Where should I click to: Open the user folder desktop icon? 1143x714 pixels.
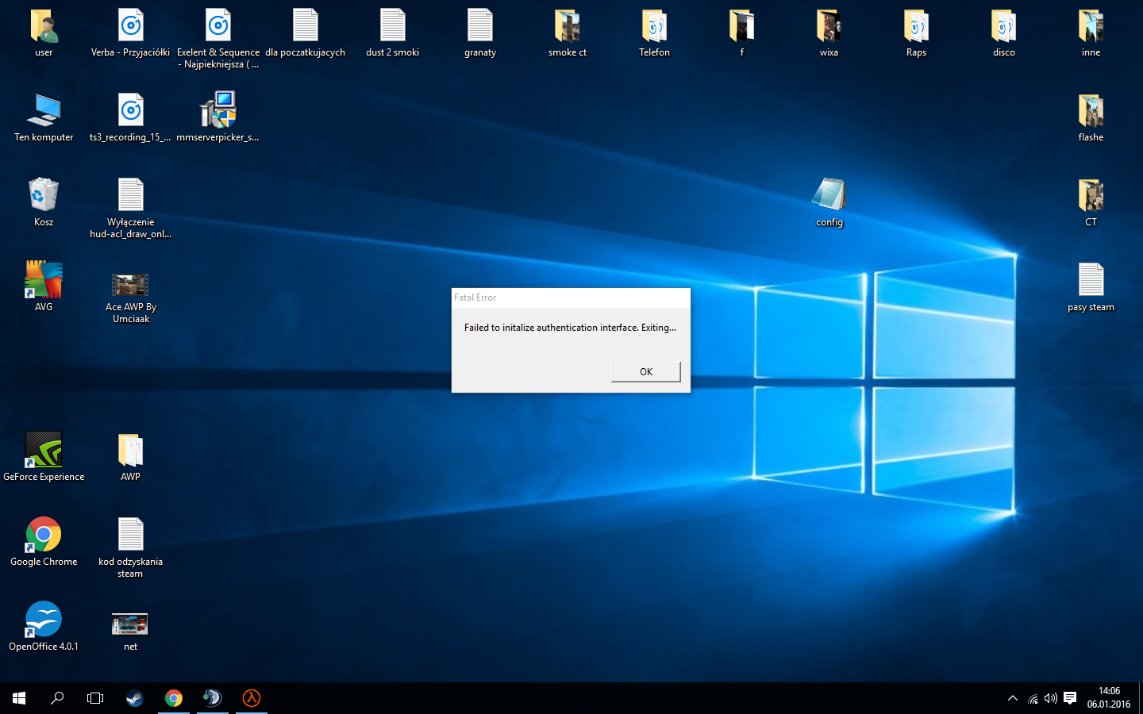(x=44, y=33)
